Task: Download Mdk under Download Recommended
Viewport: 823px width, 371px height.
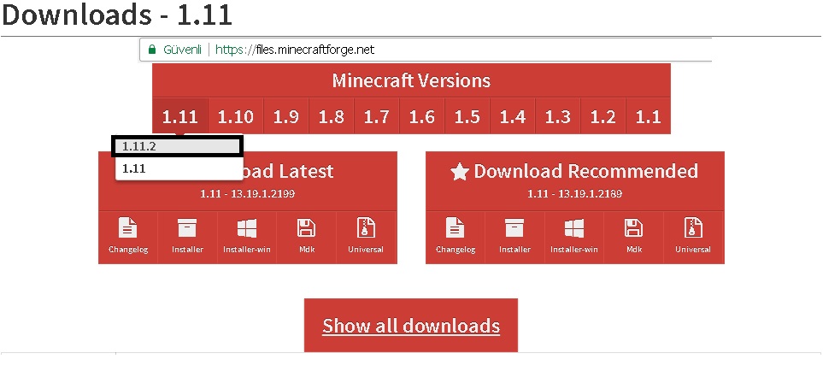Action: 633,236
